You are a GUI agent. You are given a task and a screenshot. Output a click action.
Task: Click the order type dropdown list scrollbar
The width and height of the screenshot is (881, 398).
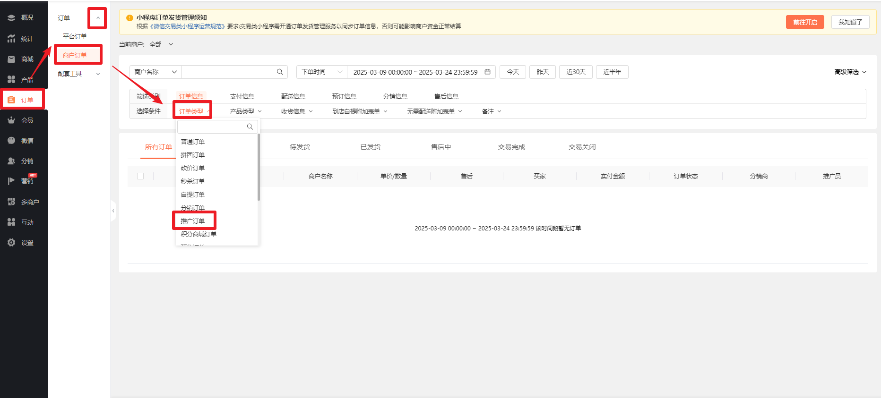(x=259, y=166)
